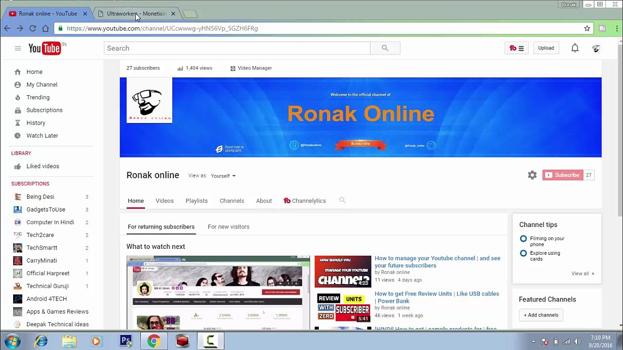Screen dimensions: 623x350
Task: Click '+ Add channels' button
Action: point(541,315)
